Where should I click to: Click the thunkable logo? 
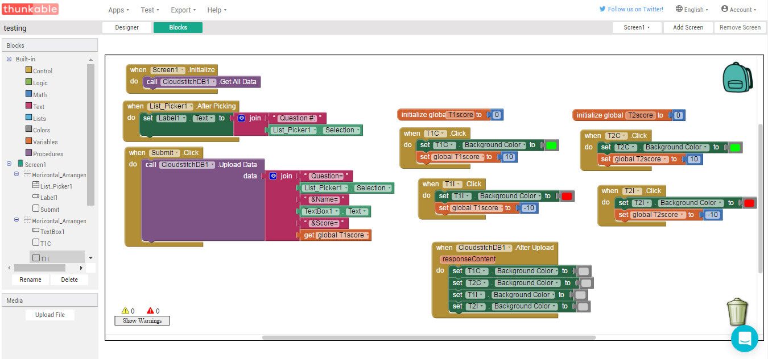coord(30,9)
